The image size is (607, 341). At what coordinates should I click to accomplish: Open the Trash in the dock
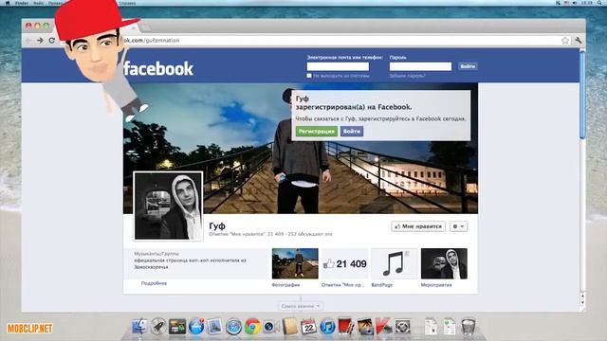pyautogui.click(x=468, y=327)
